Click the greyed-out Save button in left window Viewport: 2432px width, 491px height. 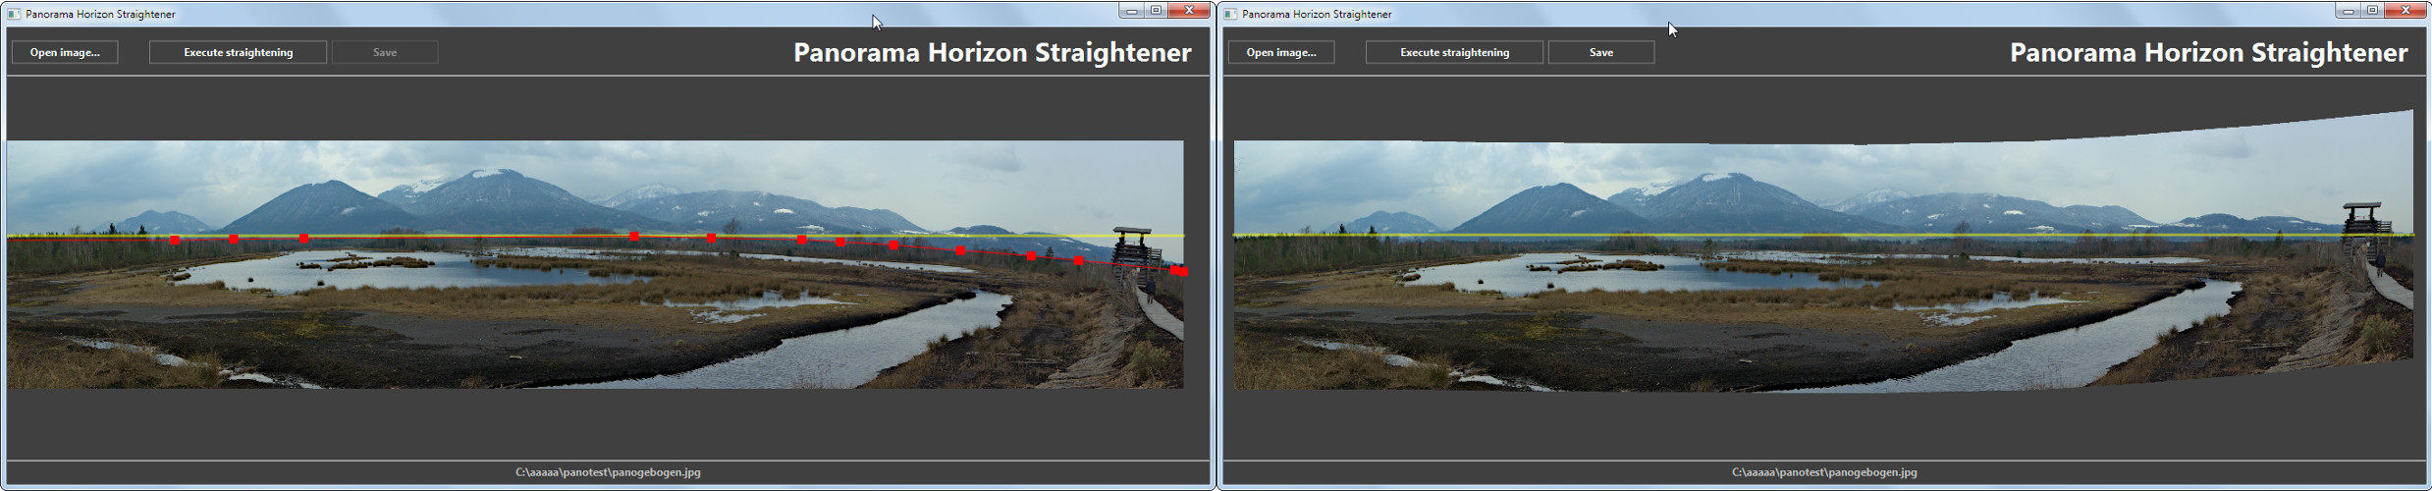(385, 53)
